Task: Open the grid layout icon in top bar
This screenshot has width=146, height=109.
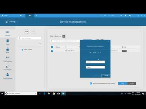Action: click(121, 15)
